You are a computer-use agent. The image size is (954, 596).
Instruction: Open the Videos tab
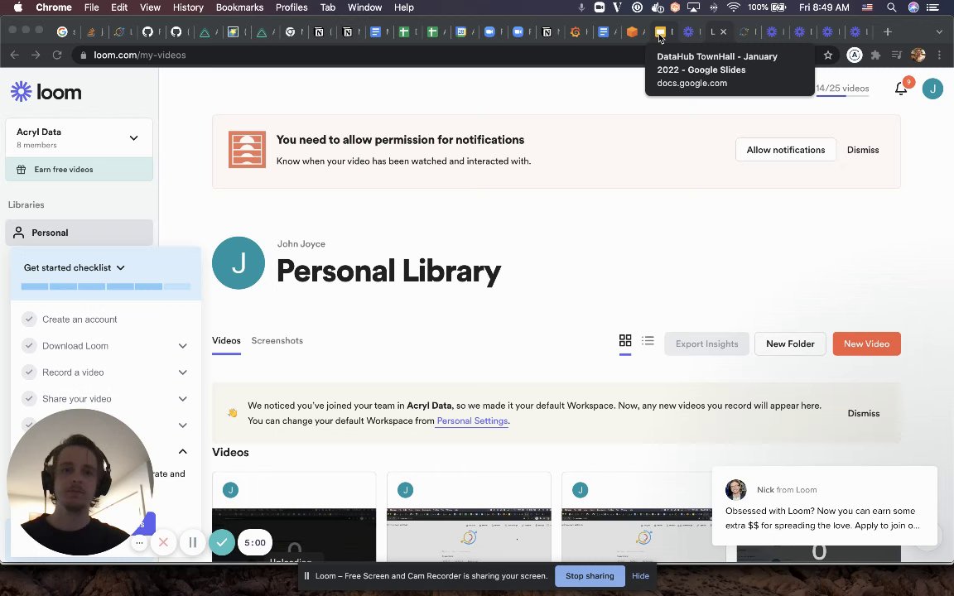click(226, 340)
